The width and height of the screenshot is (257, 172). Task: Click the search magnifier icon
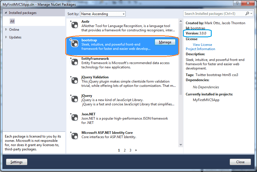point(247,14)
